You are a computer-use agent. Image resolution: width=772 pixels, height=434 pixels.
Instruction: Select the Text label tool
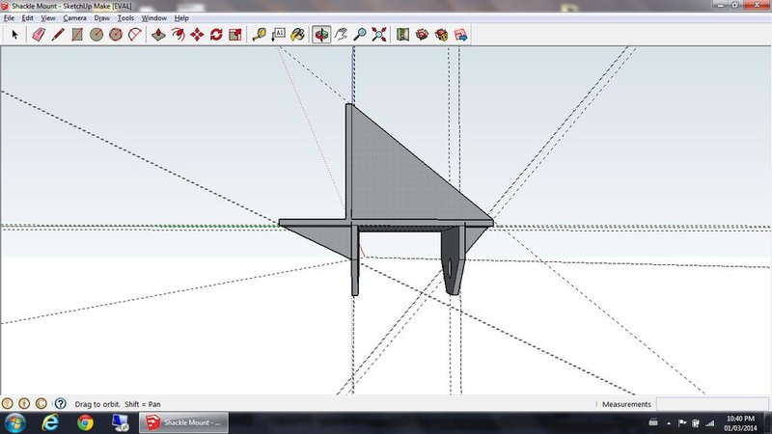(279, 35)
